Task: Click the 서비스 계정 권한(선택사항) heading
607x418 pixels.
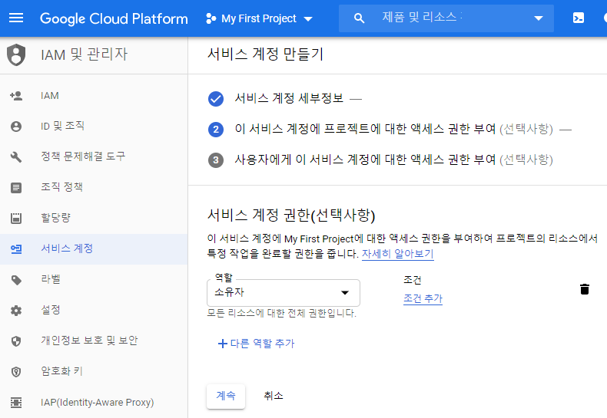Action: 291,216
